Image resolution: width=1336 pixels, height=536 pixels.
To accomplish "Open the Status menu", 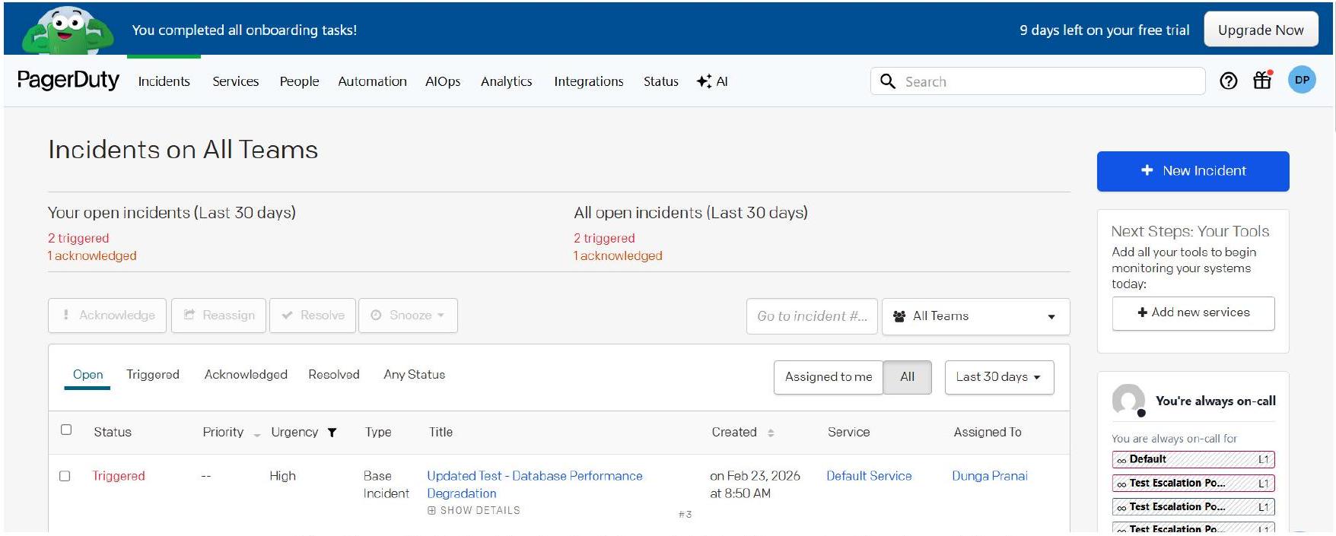I will (x=660, y=81).
